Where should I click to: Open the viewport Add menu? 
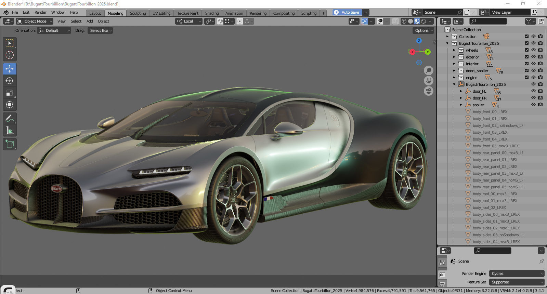pos(90,21)
